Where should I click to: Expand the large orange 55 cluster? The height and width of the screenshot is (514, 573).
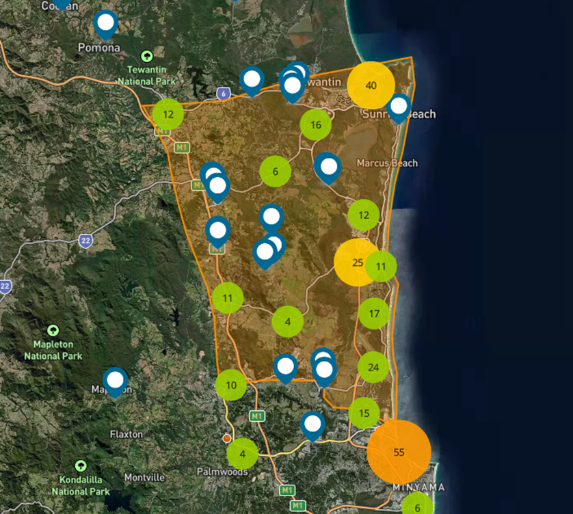click(x=399, y=452)
